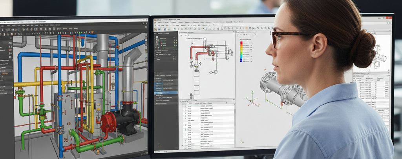Click the results table vertical scrollbar
Screen dimensions: 402x159
(x=235, y=125)
